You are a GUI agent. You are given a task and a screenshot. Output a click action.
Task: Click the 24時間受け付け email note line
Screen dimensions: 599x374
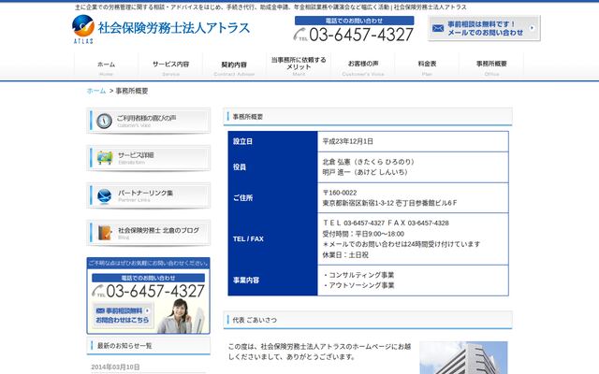pos(402,244)
